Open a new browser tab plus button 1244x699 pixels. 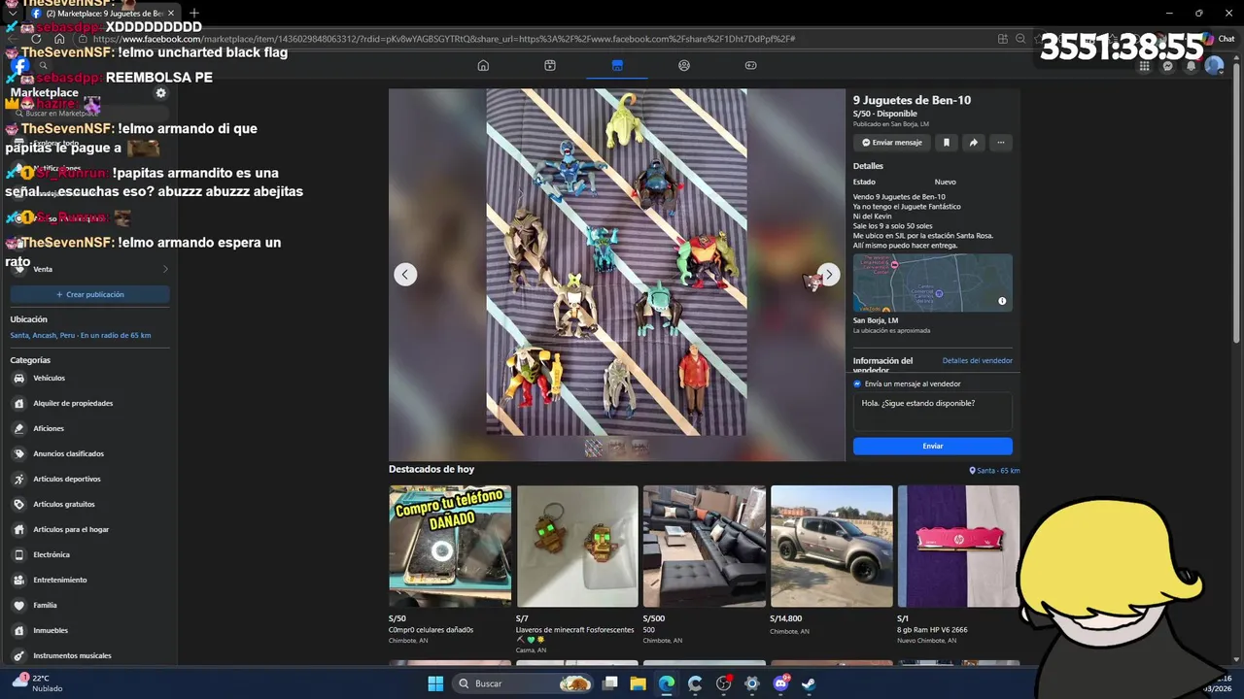tap(193, 13)
